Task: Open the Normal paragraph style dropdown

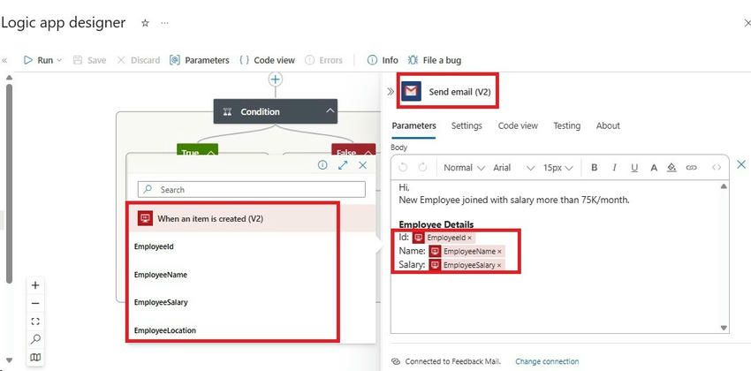Action: pyautogui.click(x=464, y=168)
